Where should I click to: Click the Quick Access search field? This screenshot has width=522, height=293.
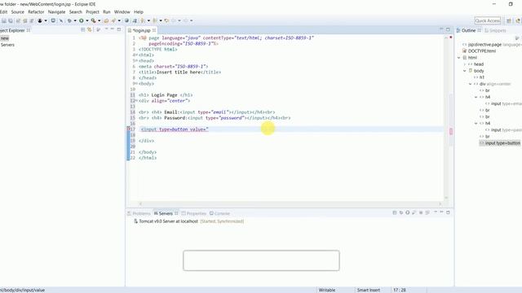click(488, 20)
